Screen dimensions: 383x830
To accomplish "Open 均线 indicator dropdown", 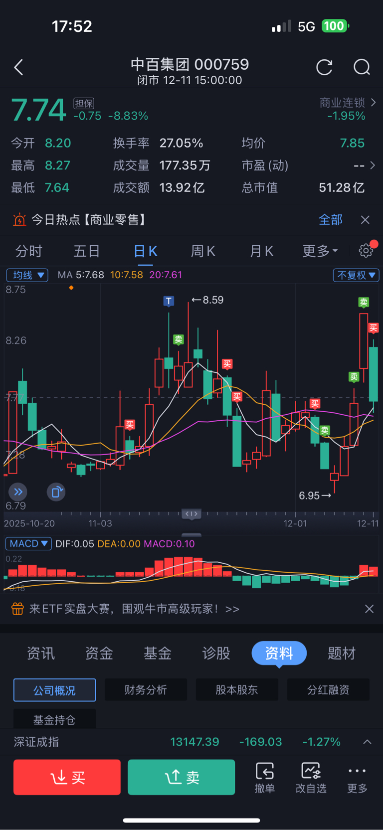I will click(x=27, y=275).
